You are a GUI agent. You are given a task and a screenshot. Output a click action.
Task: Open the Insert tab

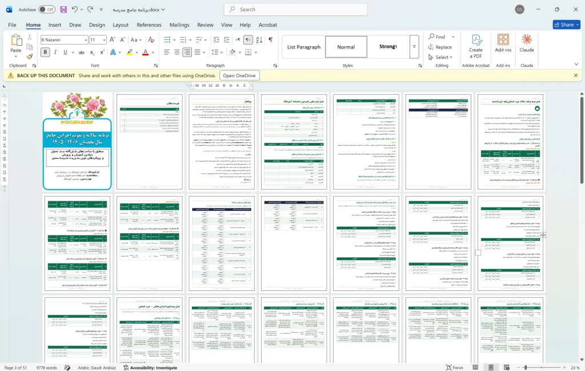point(55,25)
